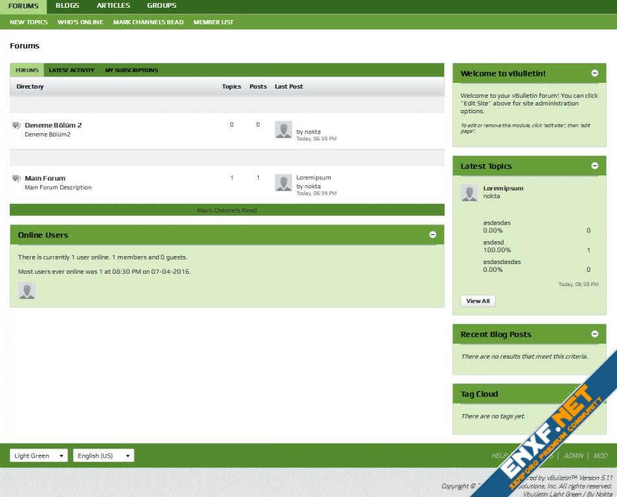Click the avatar beside Loremipsum in Latest Topics
The image size is (617, 497).
click(x=469, y=193)
